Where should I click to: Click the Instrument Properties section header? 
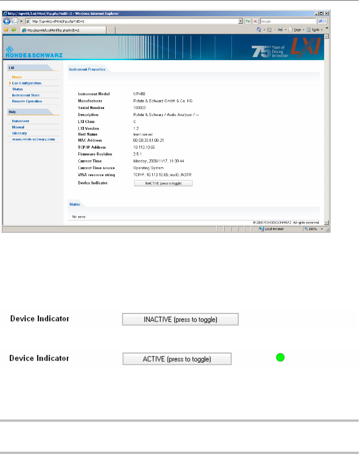click(87, 69)
